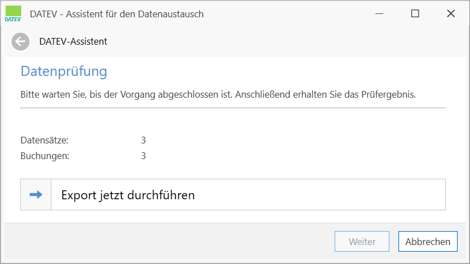
Task: Click the blue arrow beside Export
Action: 36,195
